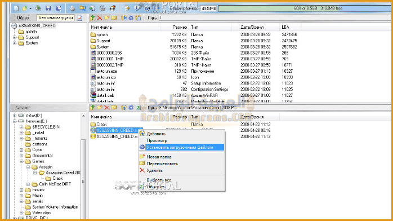Click the Exit door toolbar icon

[x=157, y=8]
